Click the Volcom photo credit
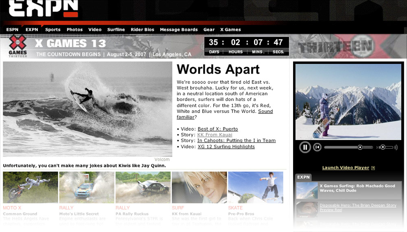The image size is (407, 232). [x=162, y=160]
